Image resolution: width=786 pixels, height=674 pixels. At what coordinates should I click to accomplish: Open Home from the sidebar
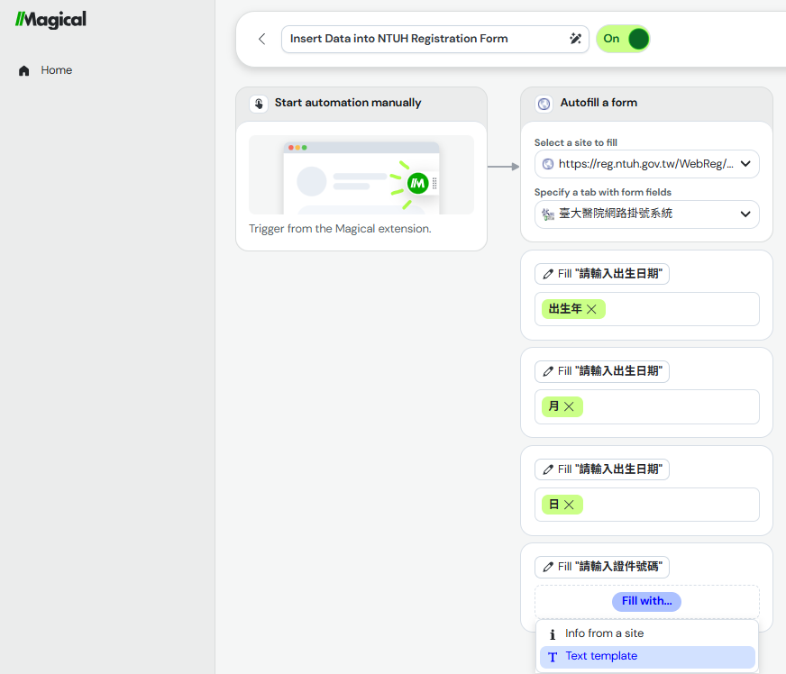click(56, 70)
